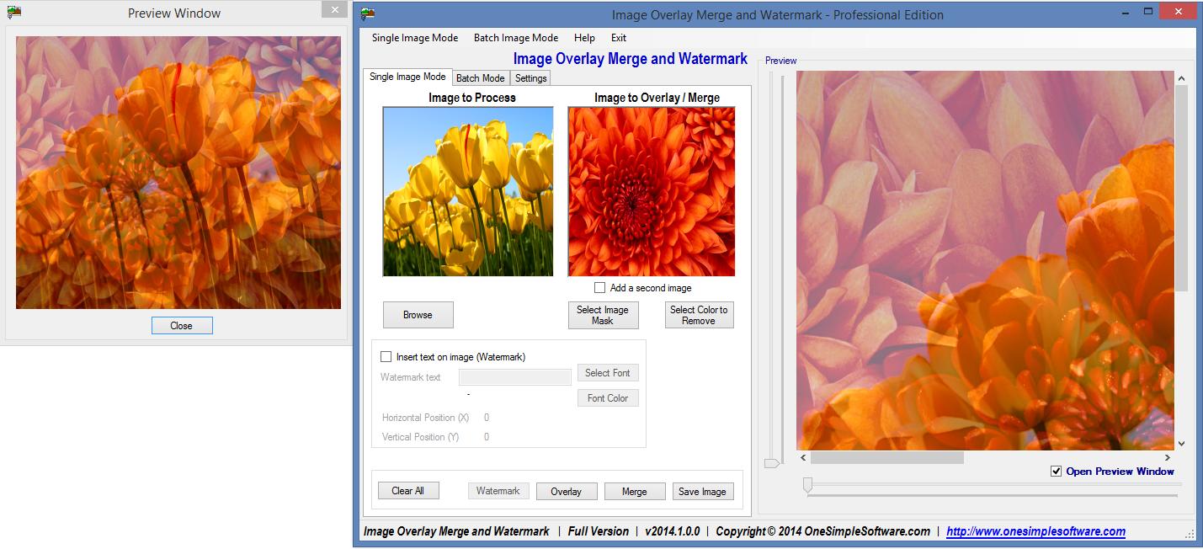Click the preview scroll up arrow
The image size is (1203, 549).
click(x=1181, y=78)
